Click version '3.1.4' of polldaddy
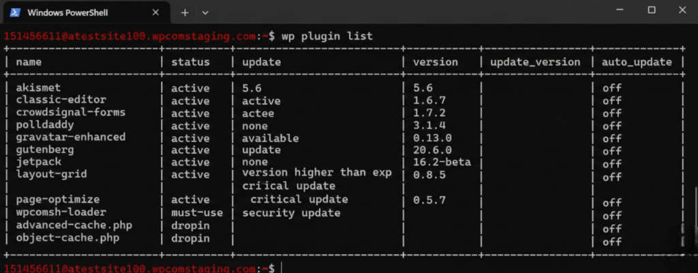698x273 pixels. [429, 125]
